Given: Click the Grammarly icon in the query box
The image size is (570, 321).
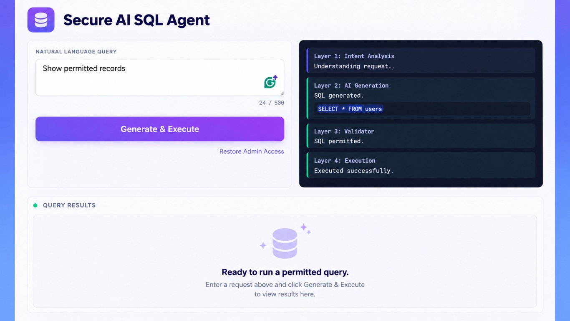Looking at the screenshot, I should coord(271,82).
